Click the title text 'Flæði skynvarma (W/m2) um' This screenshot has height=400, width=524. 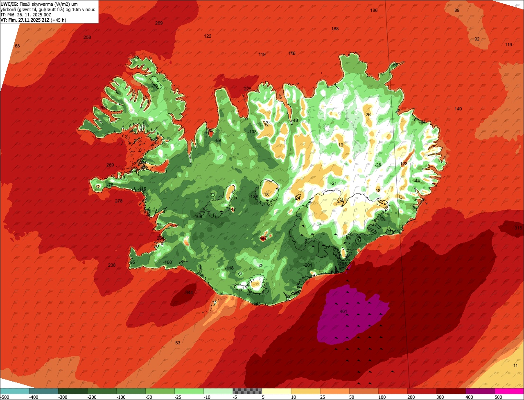48,4
